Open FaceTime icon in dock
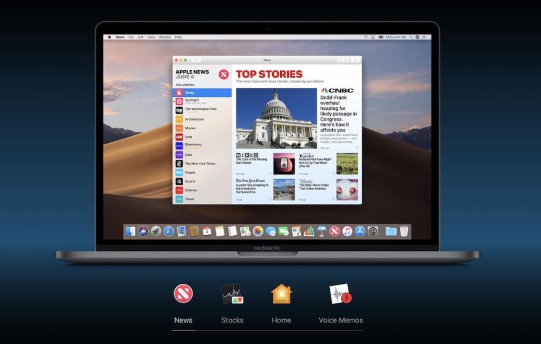The width and height of the screenshot is (541, 344). (283, 231)
